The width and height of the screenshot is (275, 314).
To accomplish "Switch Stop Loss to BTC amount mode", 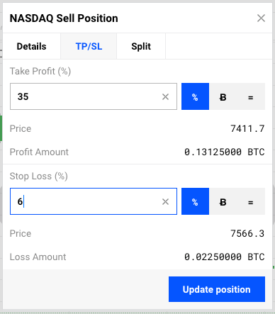I will (223, 201).
